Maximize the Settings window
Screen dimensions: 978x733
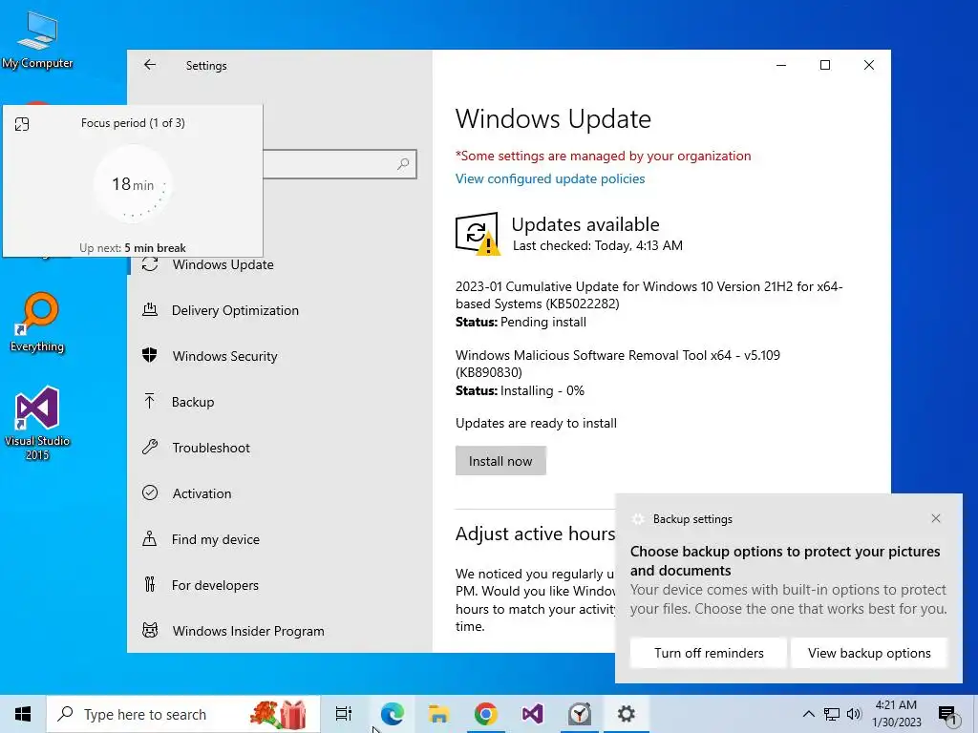[x=824, y=65]
